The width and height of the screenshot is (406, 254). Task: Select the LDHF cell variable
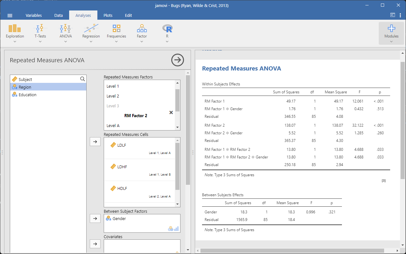139,170
